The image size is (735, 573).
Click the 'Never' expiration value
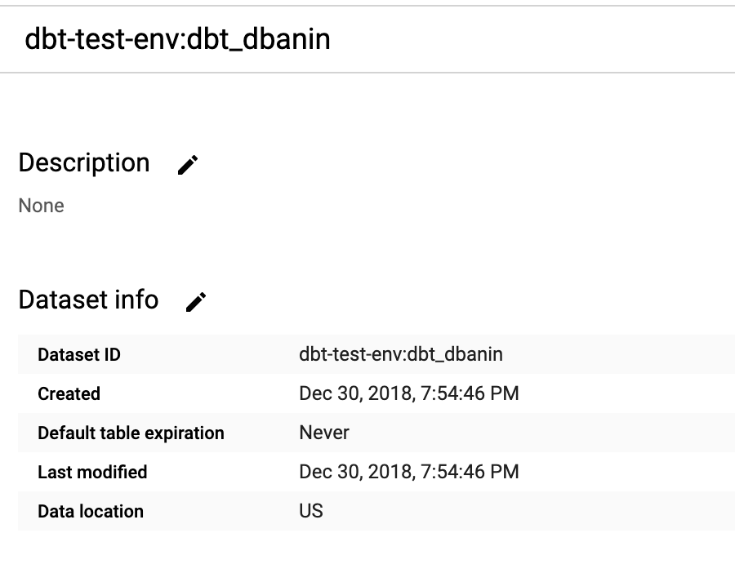[324, 433]
